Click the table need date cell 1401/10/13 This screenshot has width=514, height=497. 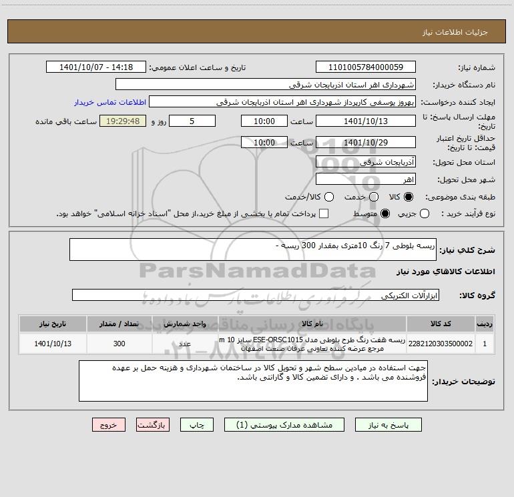53,344
